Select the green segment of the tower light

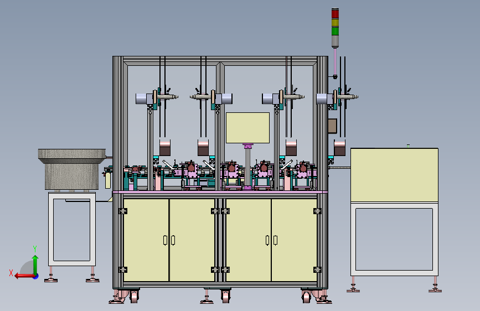tap(335, 31)
